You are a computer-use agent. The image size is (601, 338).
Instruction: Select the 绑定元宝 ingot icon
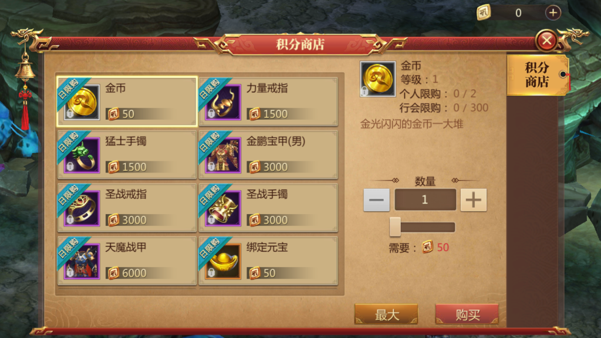pos(222,262)
